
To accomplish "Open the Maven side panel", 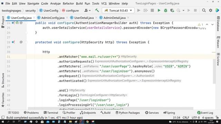I will point(218,42).
